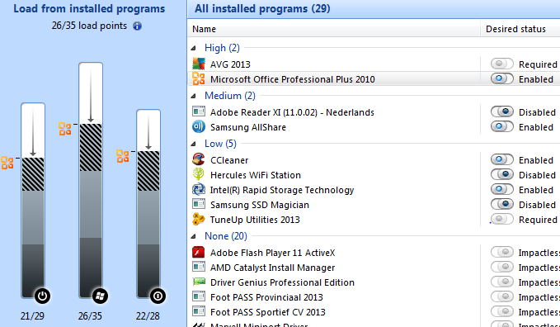Screen dimensions: 560x327
Task: Click the Microsoft Office row icon
Action: 199,78
